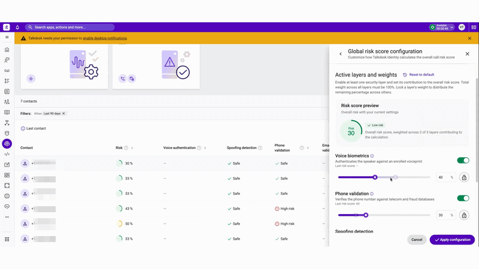Open the notifications bell icon
Screen dimensions: 479x269
17,27
